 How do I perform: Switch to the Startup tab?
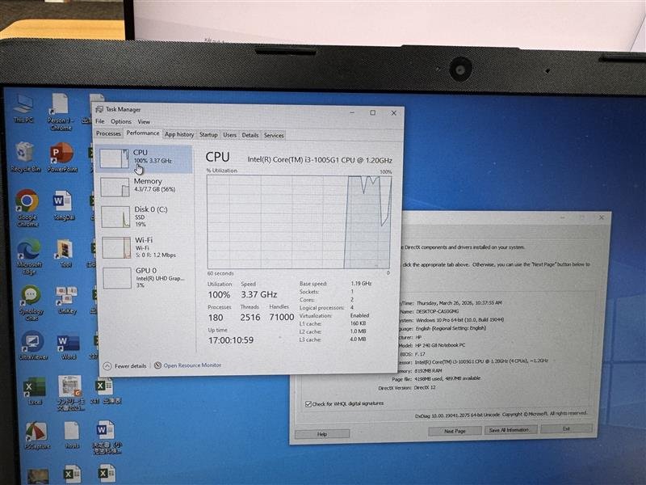point(208,135)
